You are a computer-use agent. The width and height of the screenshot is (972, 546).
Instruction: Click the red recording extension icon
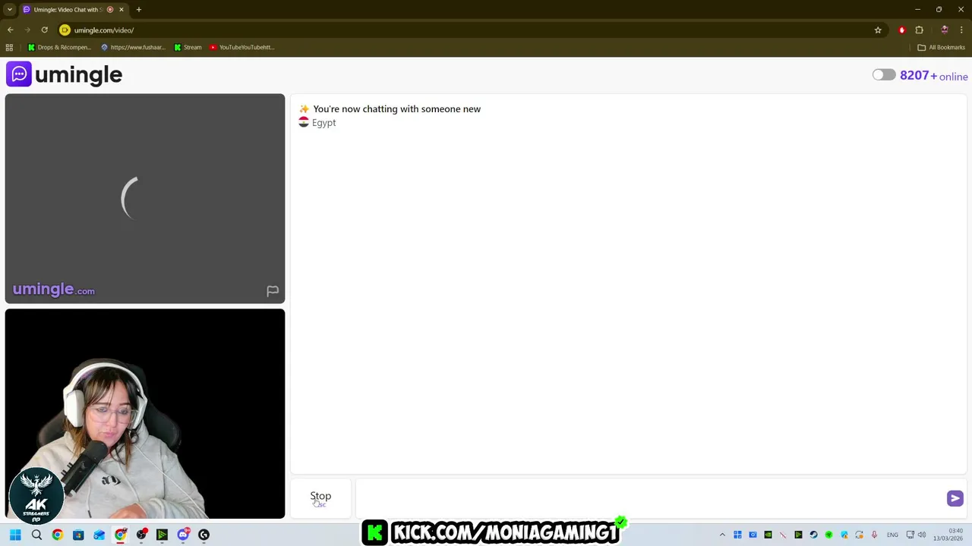coord(901,30)
